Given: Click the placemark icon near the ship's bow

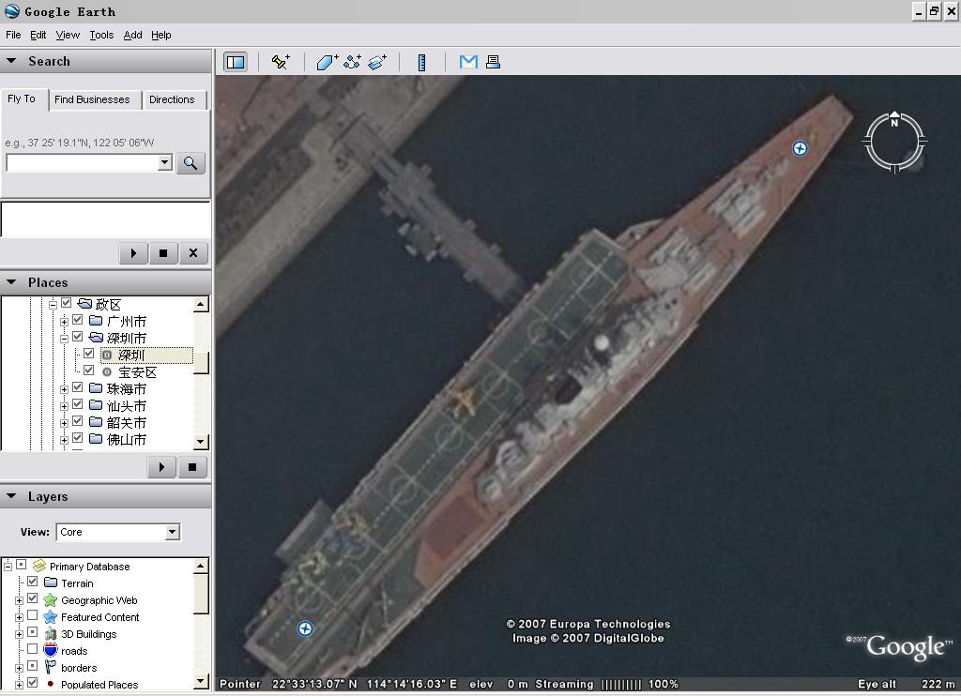Looking at the screenshot, I should [x=800, y=148].
